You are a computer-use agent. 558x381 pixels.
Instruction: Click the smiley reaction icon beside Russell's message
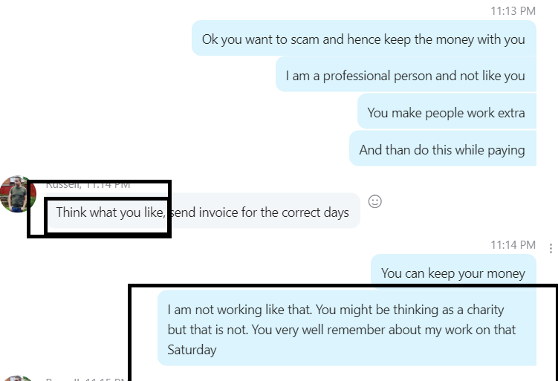(x=374, y=202)
